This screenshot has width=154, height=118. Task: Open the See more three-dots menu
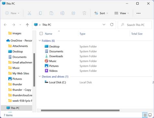138,13
